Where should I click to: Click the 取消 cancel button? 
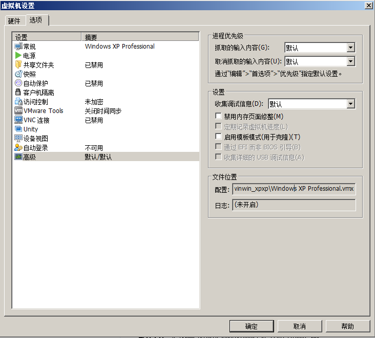pos(300,326)
